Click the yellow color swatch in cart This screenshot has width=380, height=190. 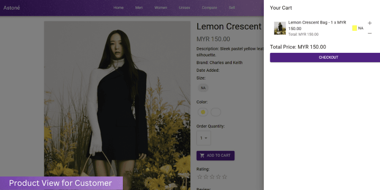[x=354, y=28]
